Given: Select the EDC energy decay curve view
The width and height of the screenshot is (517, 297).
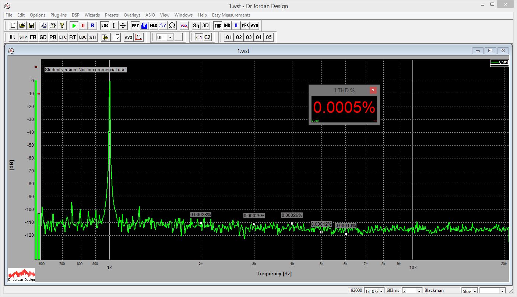Looking at the screenshot, I should click(83, 37).
